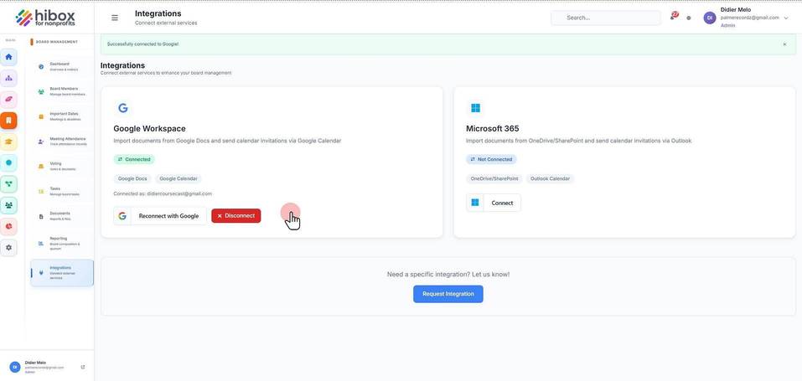
Task: Open Important Dates menu item
Action: click(61, 116)
